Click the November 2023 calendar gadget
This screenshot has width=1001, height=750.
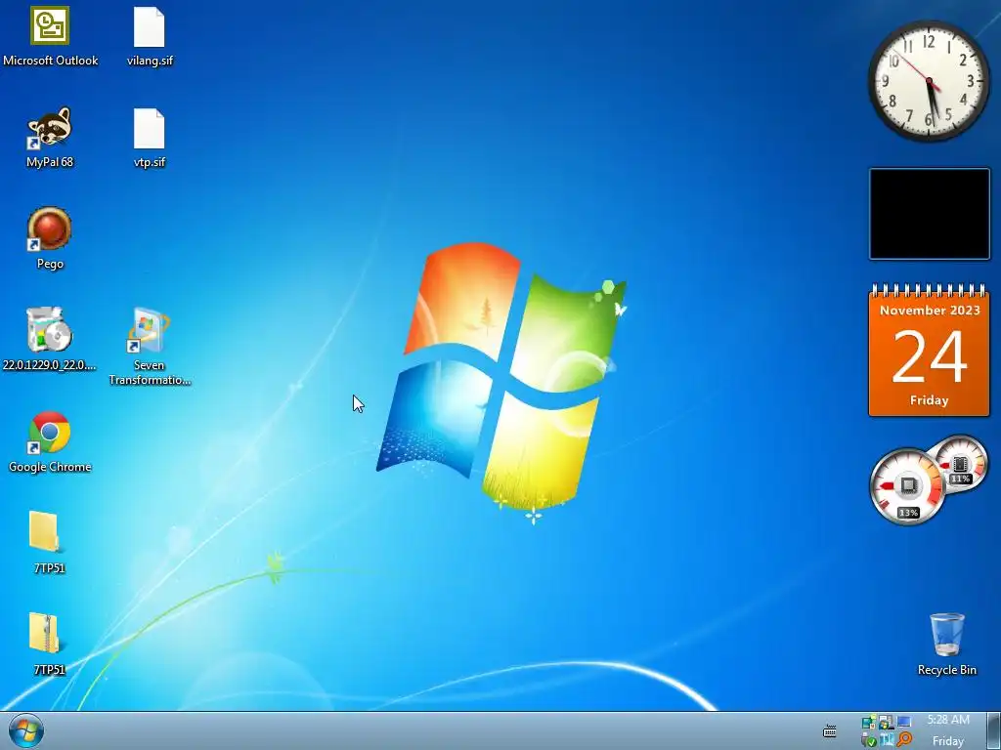tap(929, 351)
